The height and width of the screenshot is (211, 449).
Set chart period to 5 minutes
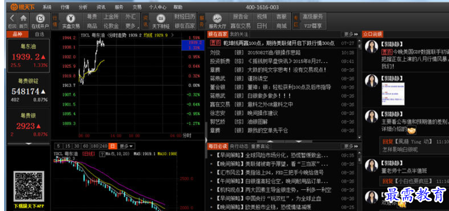click(x=59, y=146)
